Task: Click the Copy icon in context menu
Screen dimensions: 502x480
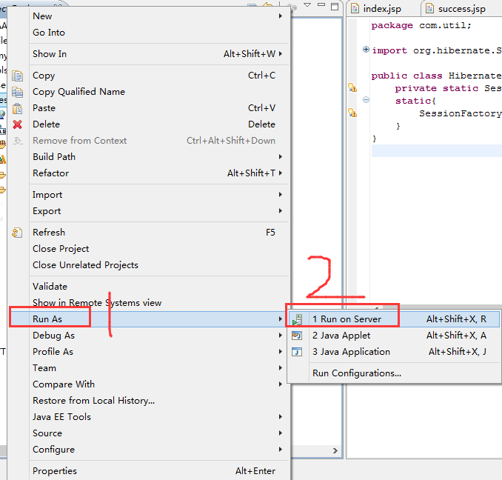Action: point(17,76)
